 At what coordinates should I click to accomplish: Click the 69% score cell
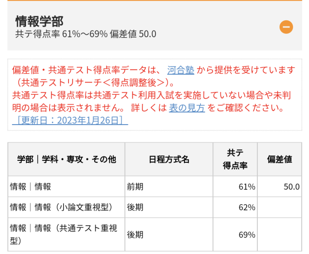[245, 235]
